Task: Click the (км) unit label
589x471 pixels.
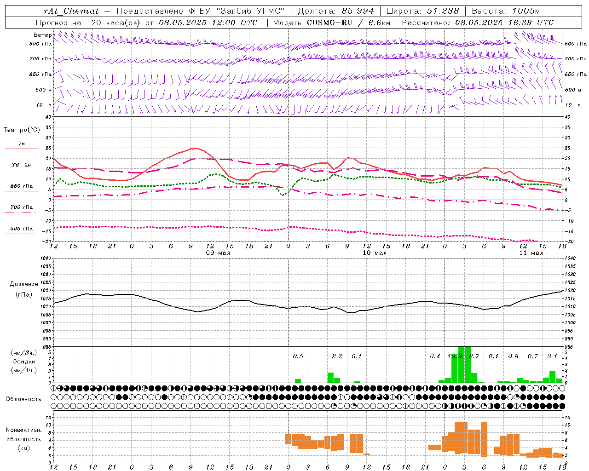Action: click(x=23, y=448)
